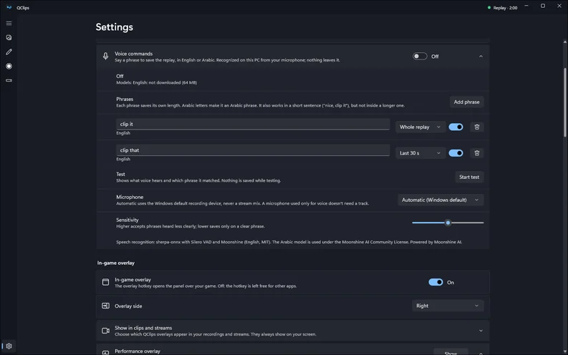Click the microphone icon for Voice commands
The image size is (568, 355).
click(105, 56)
